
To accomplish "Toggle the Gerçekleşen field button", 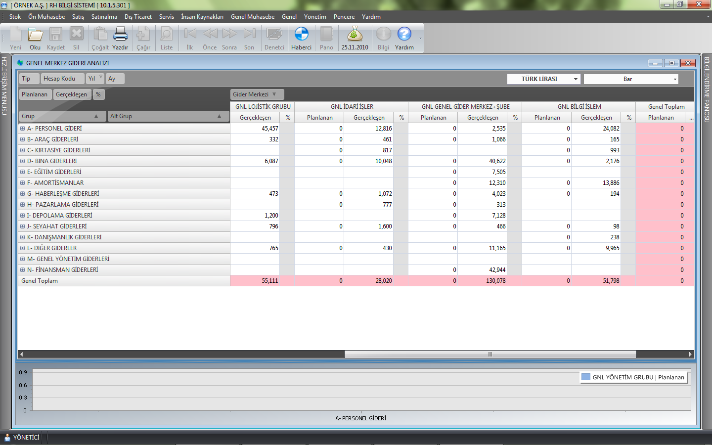I will [71, 94].
